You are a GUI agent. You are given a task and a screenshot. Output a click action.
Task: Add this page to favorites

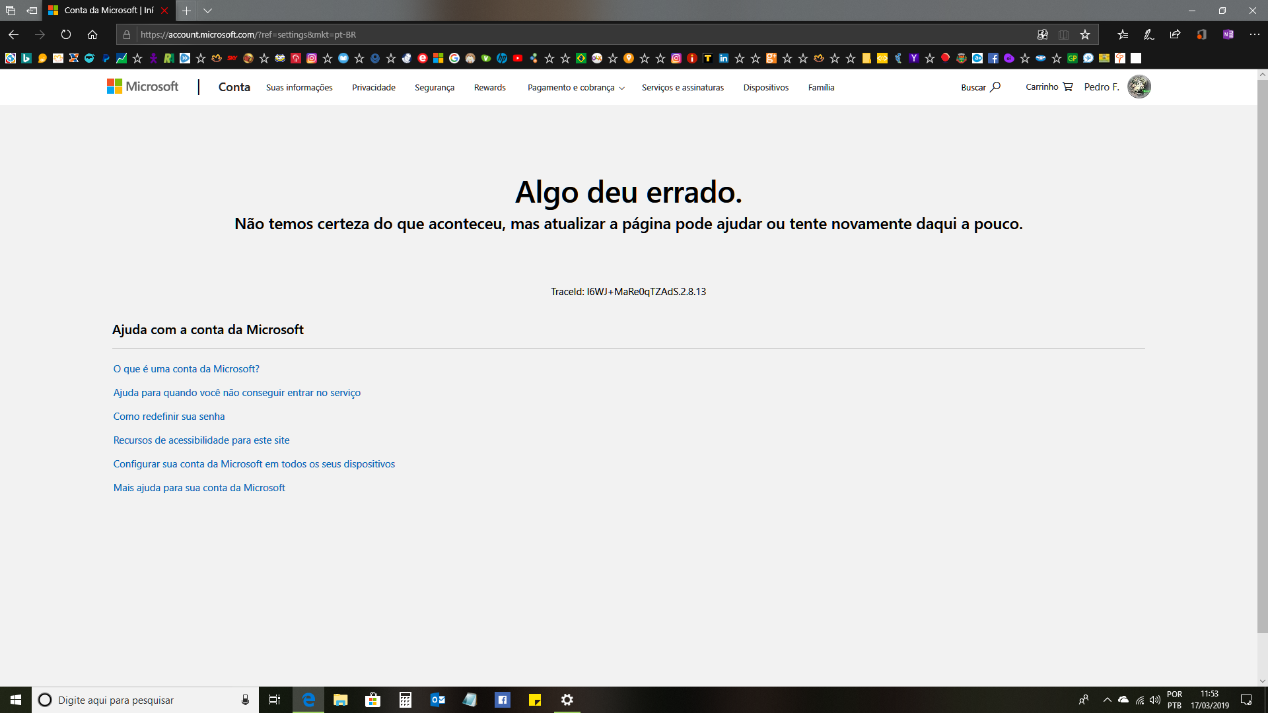tap(1085, 34)
